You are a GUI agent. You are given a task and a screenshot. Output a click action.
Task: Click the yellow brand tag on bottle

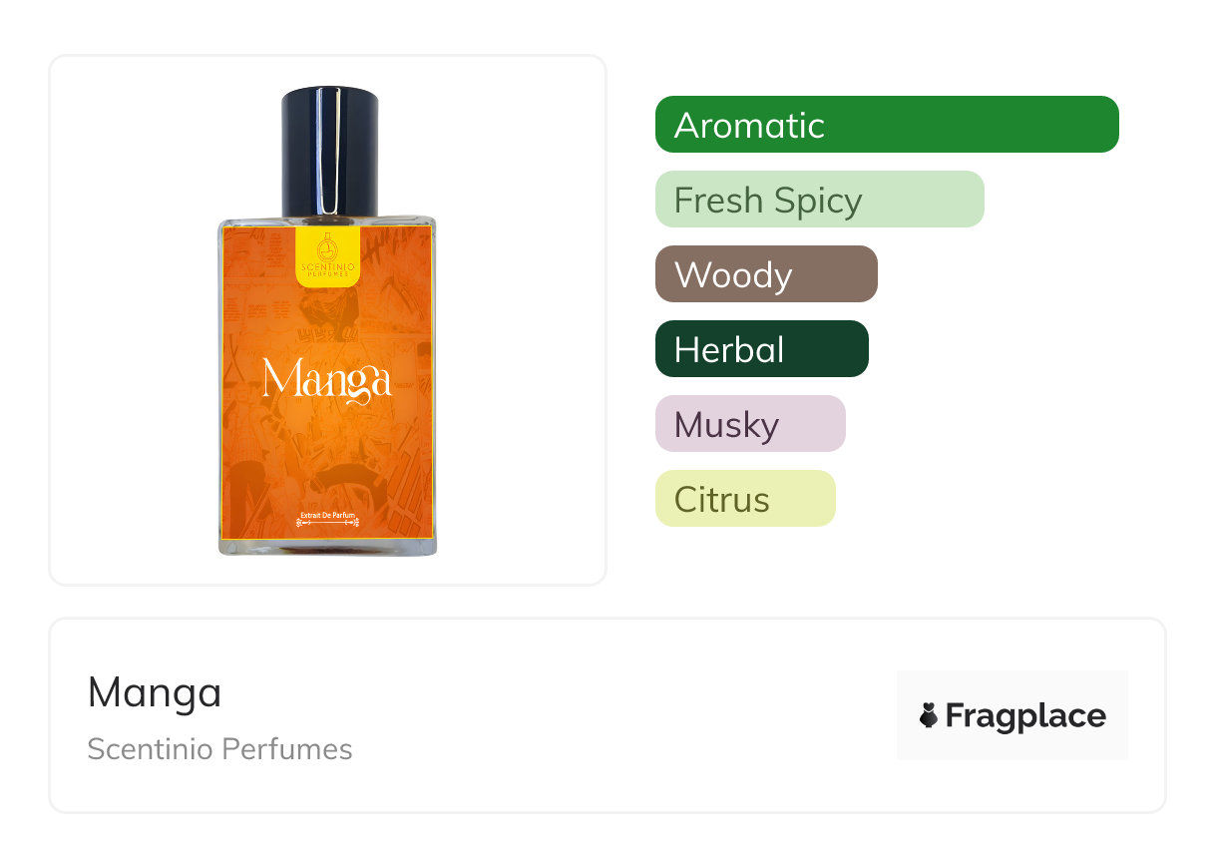[327, 256]
